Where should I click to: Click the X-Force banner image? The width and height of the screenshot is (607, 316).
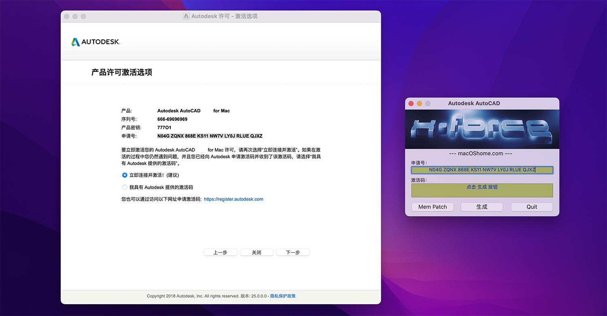click(482, 129)
